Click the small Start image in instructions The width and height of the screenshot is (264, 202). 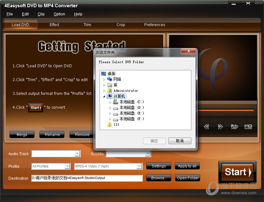(36, 107)
